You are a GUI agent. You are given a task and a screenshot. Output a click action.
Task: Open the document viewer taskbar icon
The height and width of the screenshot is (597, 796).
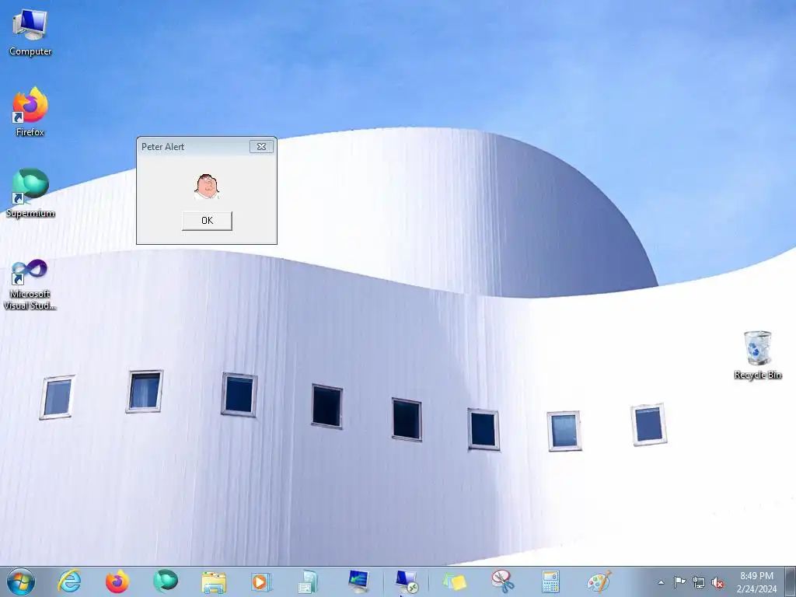(308, 582)
